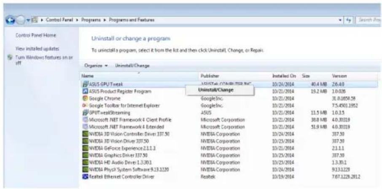Click the 51.9 MB size cell
382x189 pixels.
[x=319, y=127]
